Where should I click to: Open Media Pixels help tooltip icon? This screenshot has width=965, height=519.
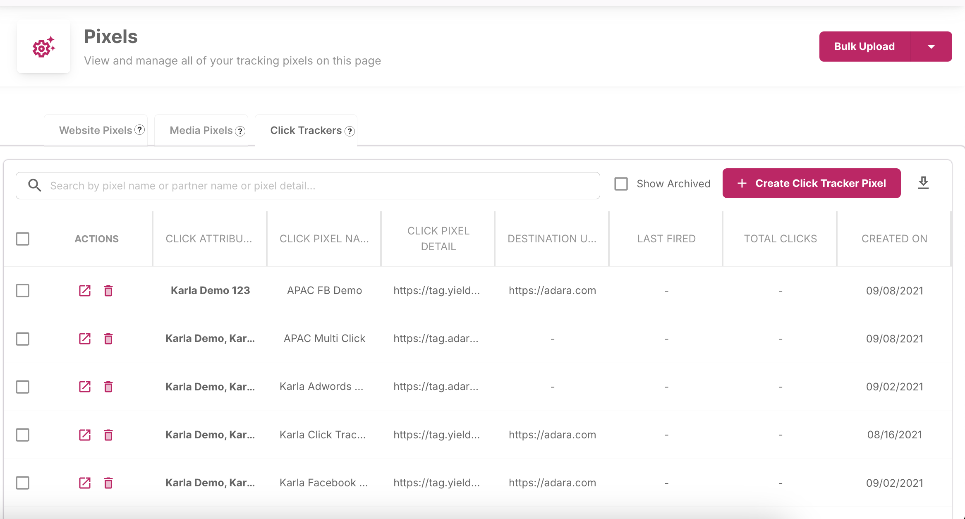point(240,131)
